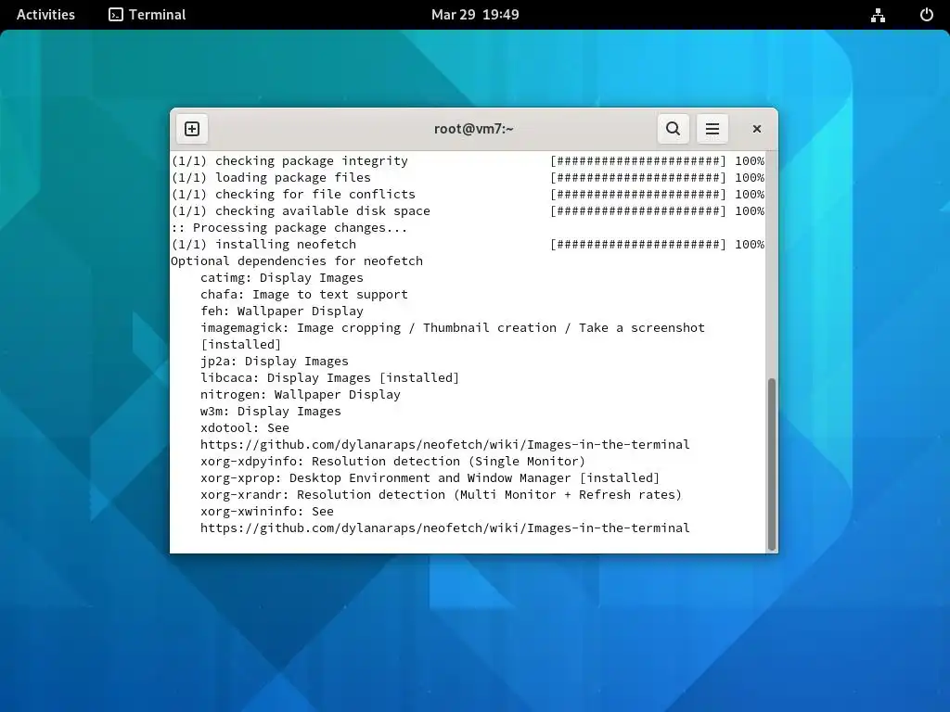
Task: Click the line 'jp2a: Display Images'
Action: 275,362
